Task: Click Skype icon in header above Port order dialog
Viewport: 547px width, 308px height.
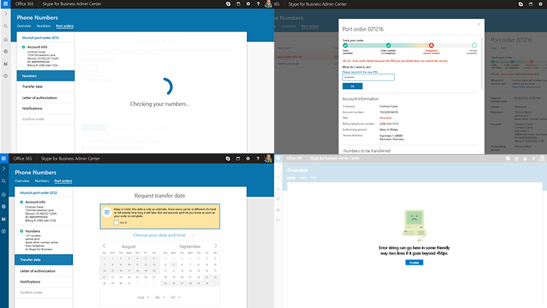Action: click(520, 4)
